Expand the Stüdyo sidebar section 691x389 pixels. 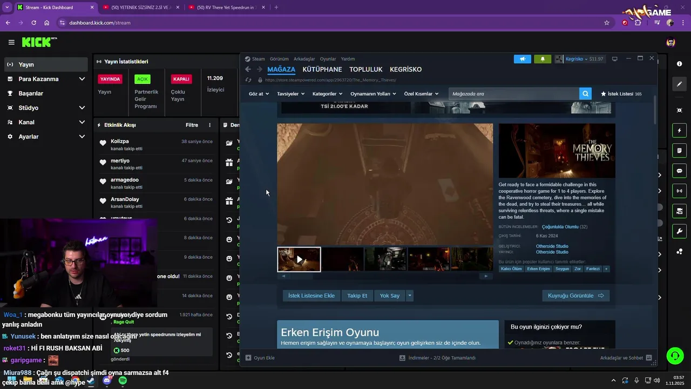point(82,108)
